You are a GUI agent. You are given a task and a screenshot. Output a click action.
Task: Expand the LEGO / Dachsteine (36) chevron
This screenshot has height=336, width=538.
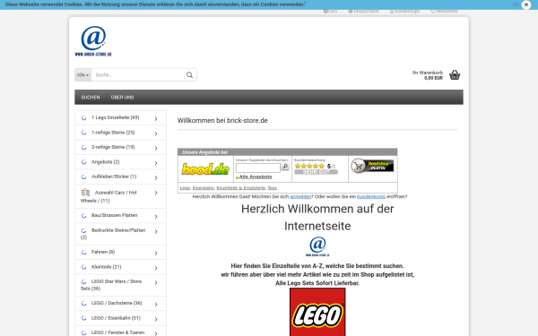[x=156, y=304]
